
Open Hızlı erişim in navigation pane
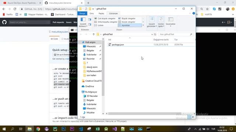tap(90, 42)
